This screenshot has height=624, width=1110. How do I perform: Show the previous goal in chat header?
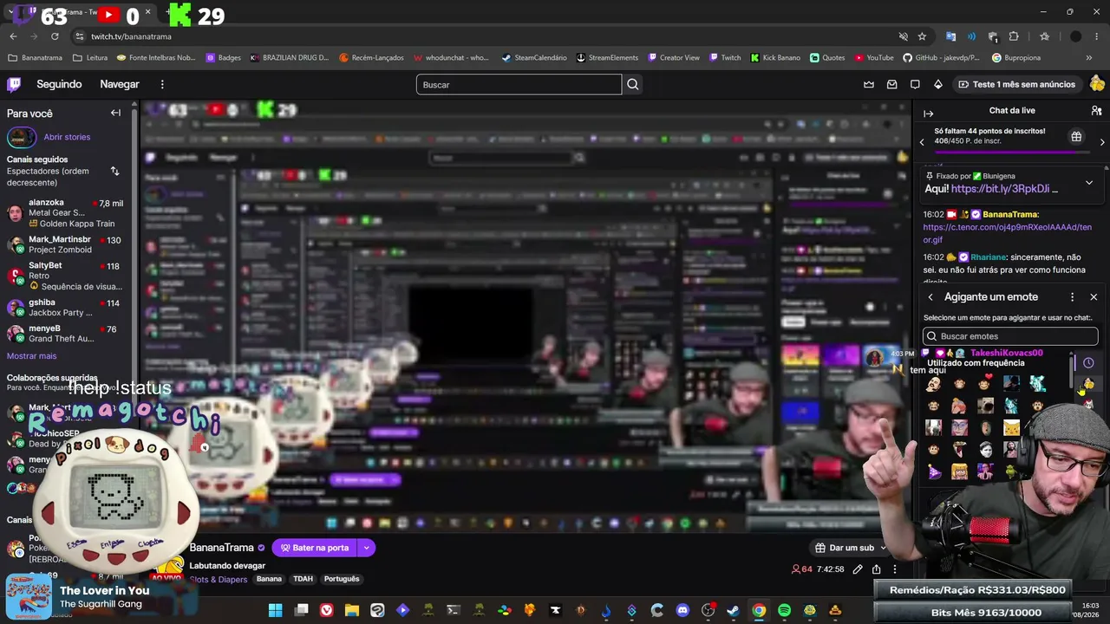pos(922,142)
